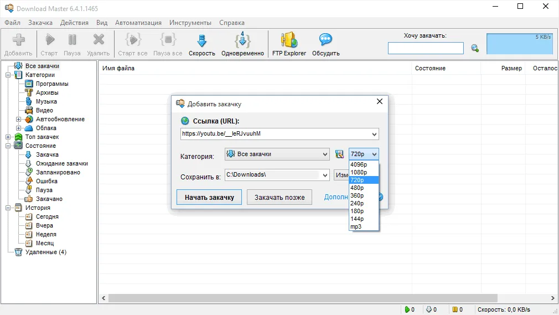This screenshot has width=559, height=315.
Task: Focus the Хочу закачать search field
Action: [426, 48]
